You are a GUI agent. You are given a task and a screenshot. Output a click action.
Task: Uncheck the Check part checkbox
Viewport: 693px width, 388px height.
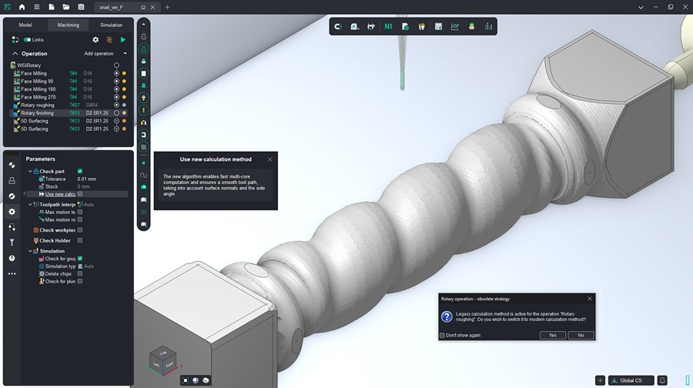point(80,171)
